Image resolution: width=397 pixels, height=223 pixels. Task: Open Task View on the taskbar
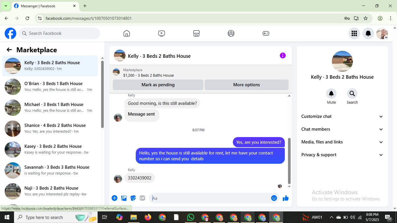tap(105, 217)
